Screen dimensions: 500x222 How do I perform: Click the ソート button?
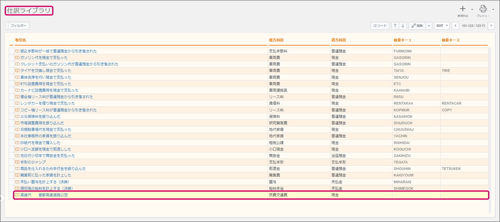[x=380, y=26]
